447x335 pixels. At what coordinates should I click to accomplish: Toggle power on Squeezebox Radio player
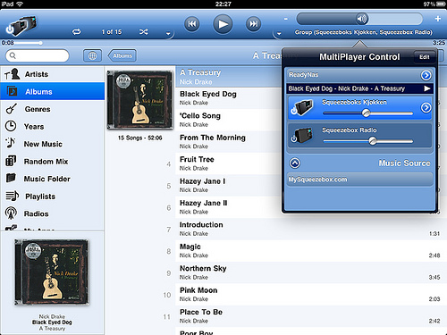click(x=294, y=138)
